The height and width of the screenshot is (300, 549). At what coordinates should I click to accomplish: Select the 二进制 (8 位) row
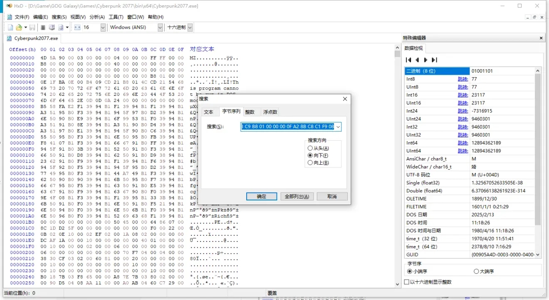[x=470, y=71]
